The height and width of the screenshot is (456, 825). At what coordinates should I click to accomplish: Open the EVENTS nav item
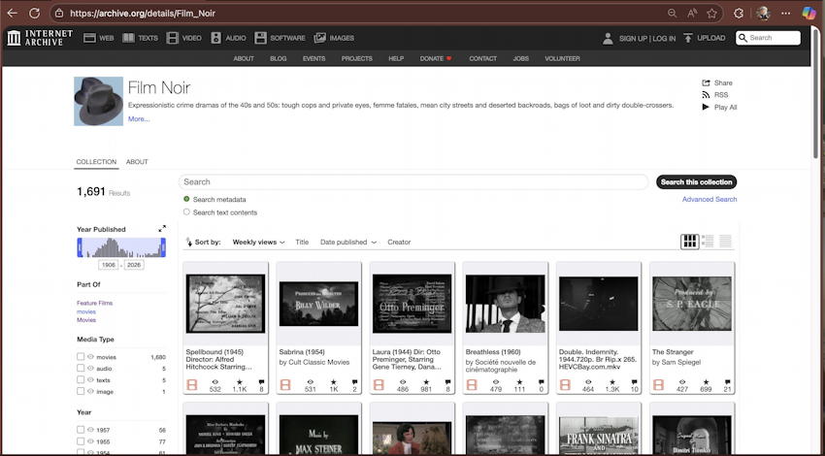coord(313,58)
